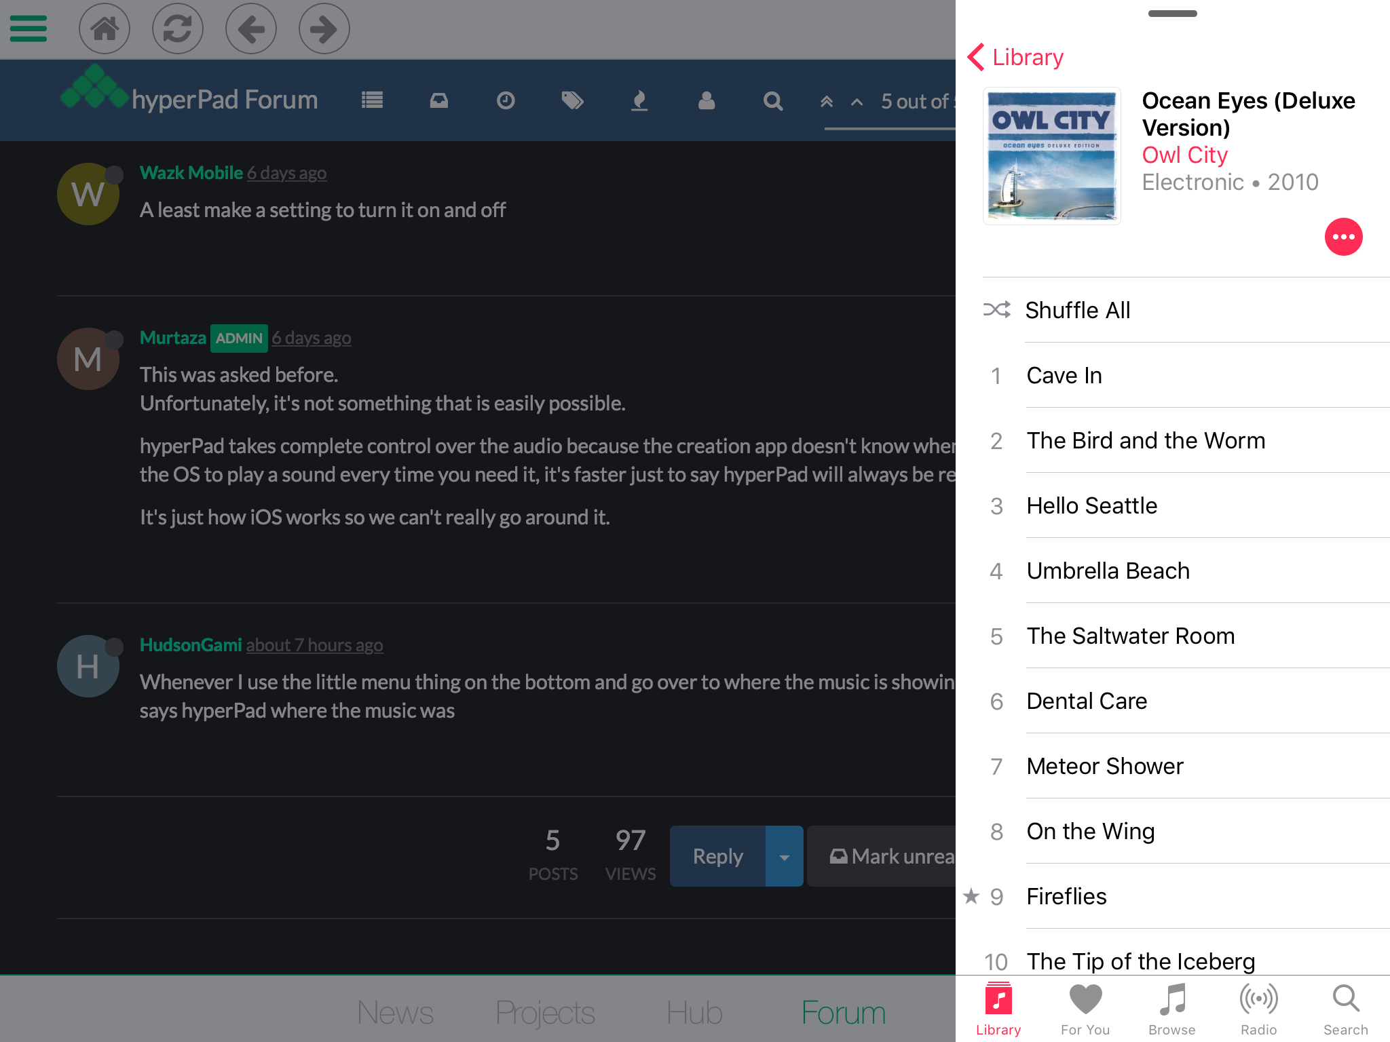Image resolution: width=1390 pixels, height=1042 pixels.
Task: Open Owl City artist link
Action: (x=1184, y=155)
